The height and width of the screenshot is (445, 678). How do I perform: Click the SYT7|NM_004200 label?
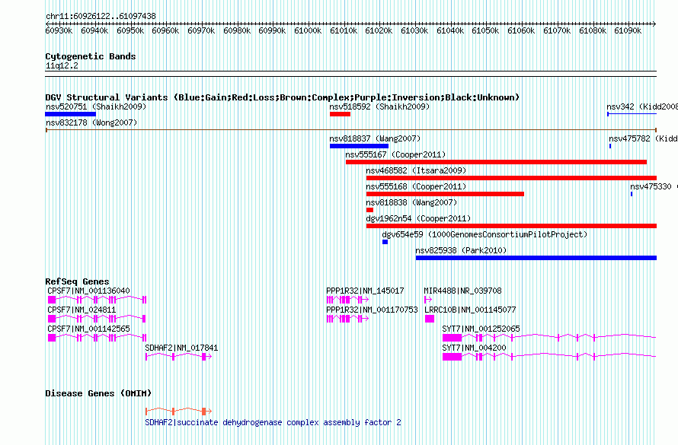474,348
